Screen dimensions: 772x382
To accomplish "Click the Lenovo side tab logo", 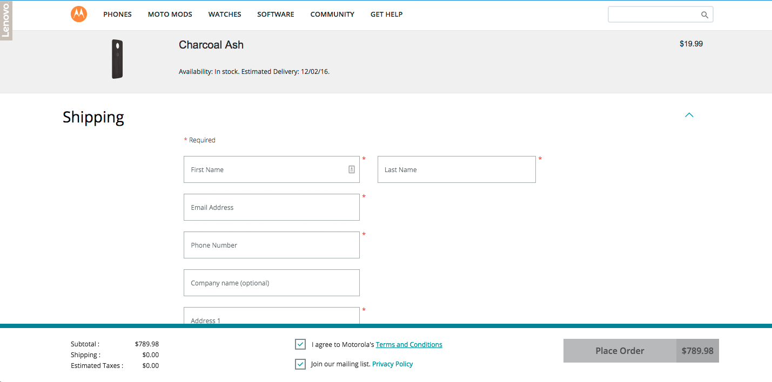I will (6, 20).
